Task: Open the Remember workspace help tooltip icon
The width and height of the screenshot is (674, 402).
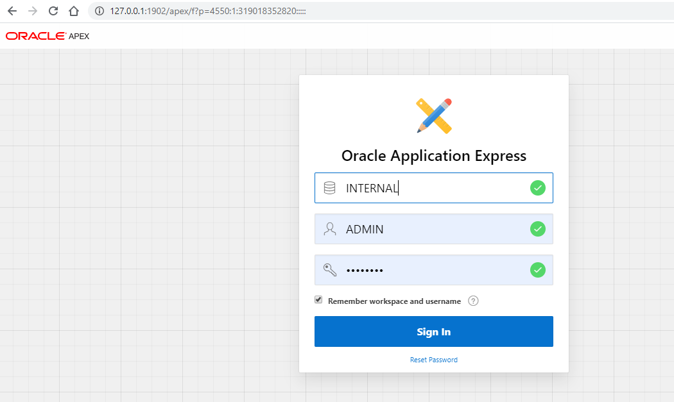Action: [473, 300]
